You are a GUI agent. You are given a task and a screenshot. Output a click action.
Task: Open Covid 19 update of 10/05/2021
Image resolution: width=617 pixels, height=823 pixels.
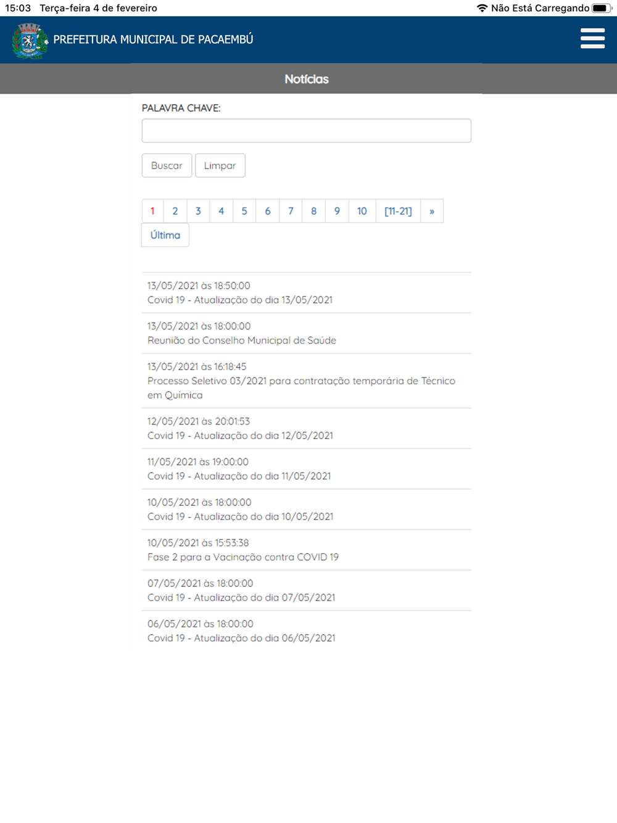240,517
